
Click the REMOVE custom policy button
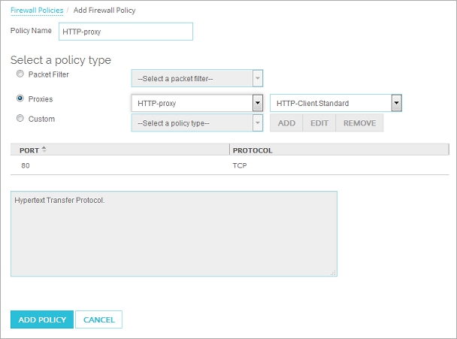[359, 123]
